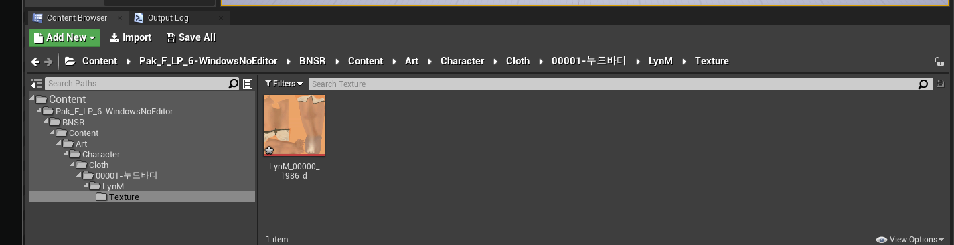Toggle the path lock icon

940,62
